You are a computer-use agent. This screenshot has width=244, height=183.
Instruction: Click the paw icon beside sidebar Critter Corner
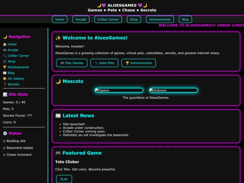click(x=5, y=56)
